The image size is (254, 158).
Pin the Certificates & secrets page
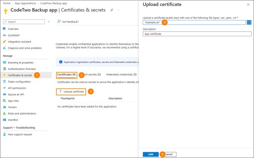111,10
